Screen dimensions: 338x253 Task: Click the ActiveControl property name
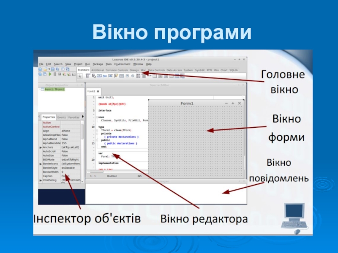coord(51,127)
